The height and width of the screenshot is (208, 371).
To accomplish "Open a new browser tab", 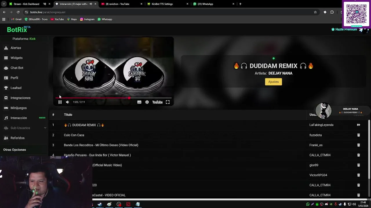I will 240,4.
